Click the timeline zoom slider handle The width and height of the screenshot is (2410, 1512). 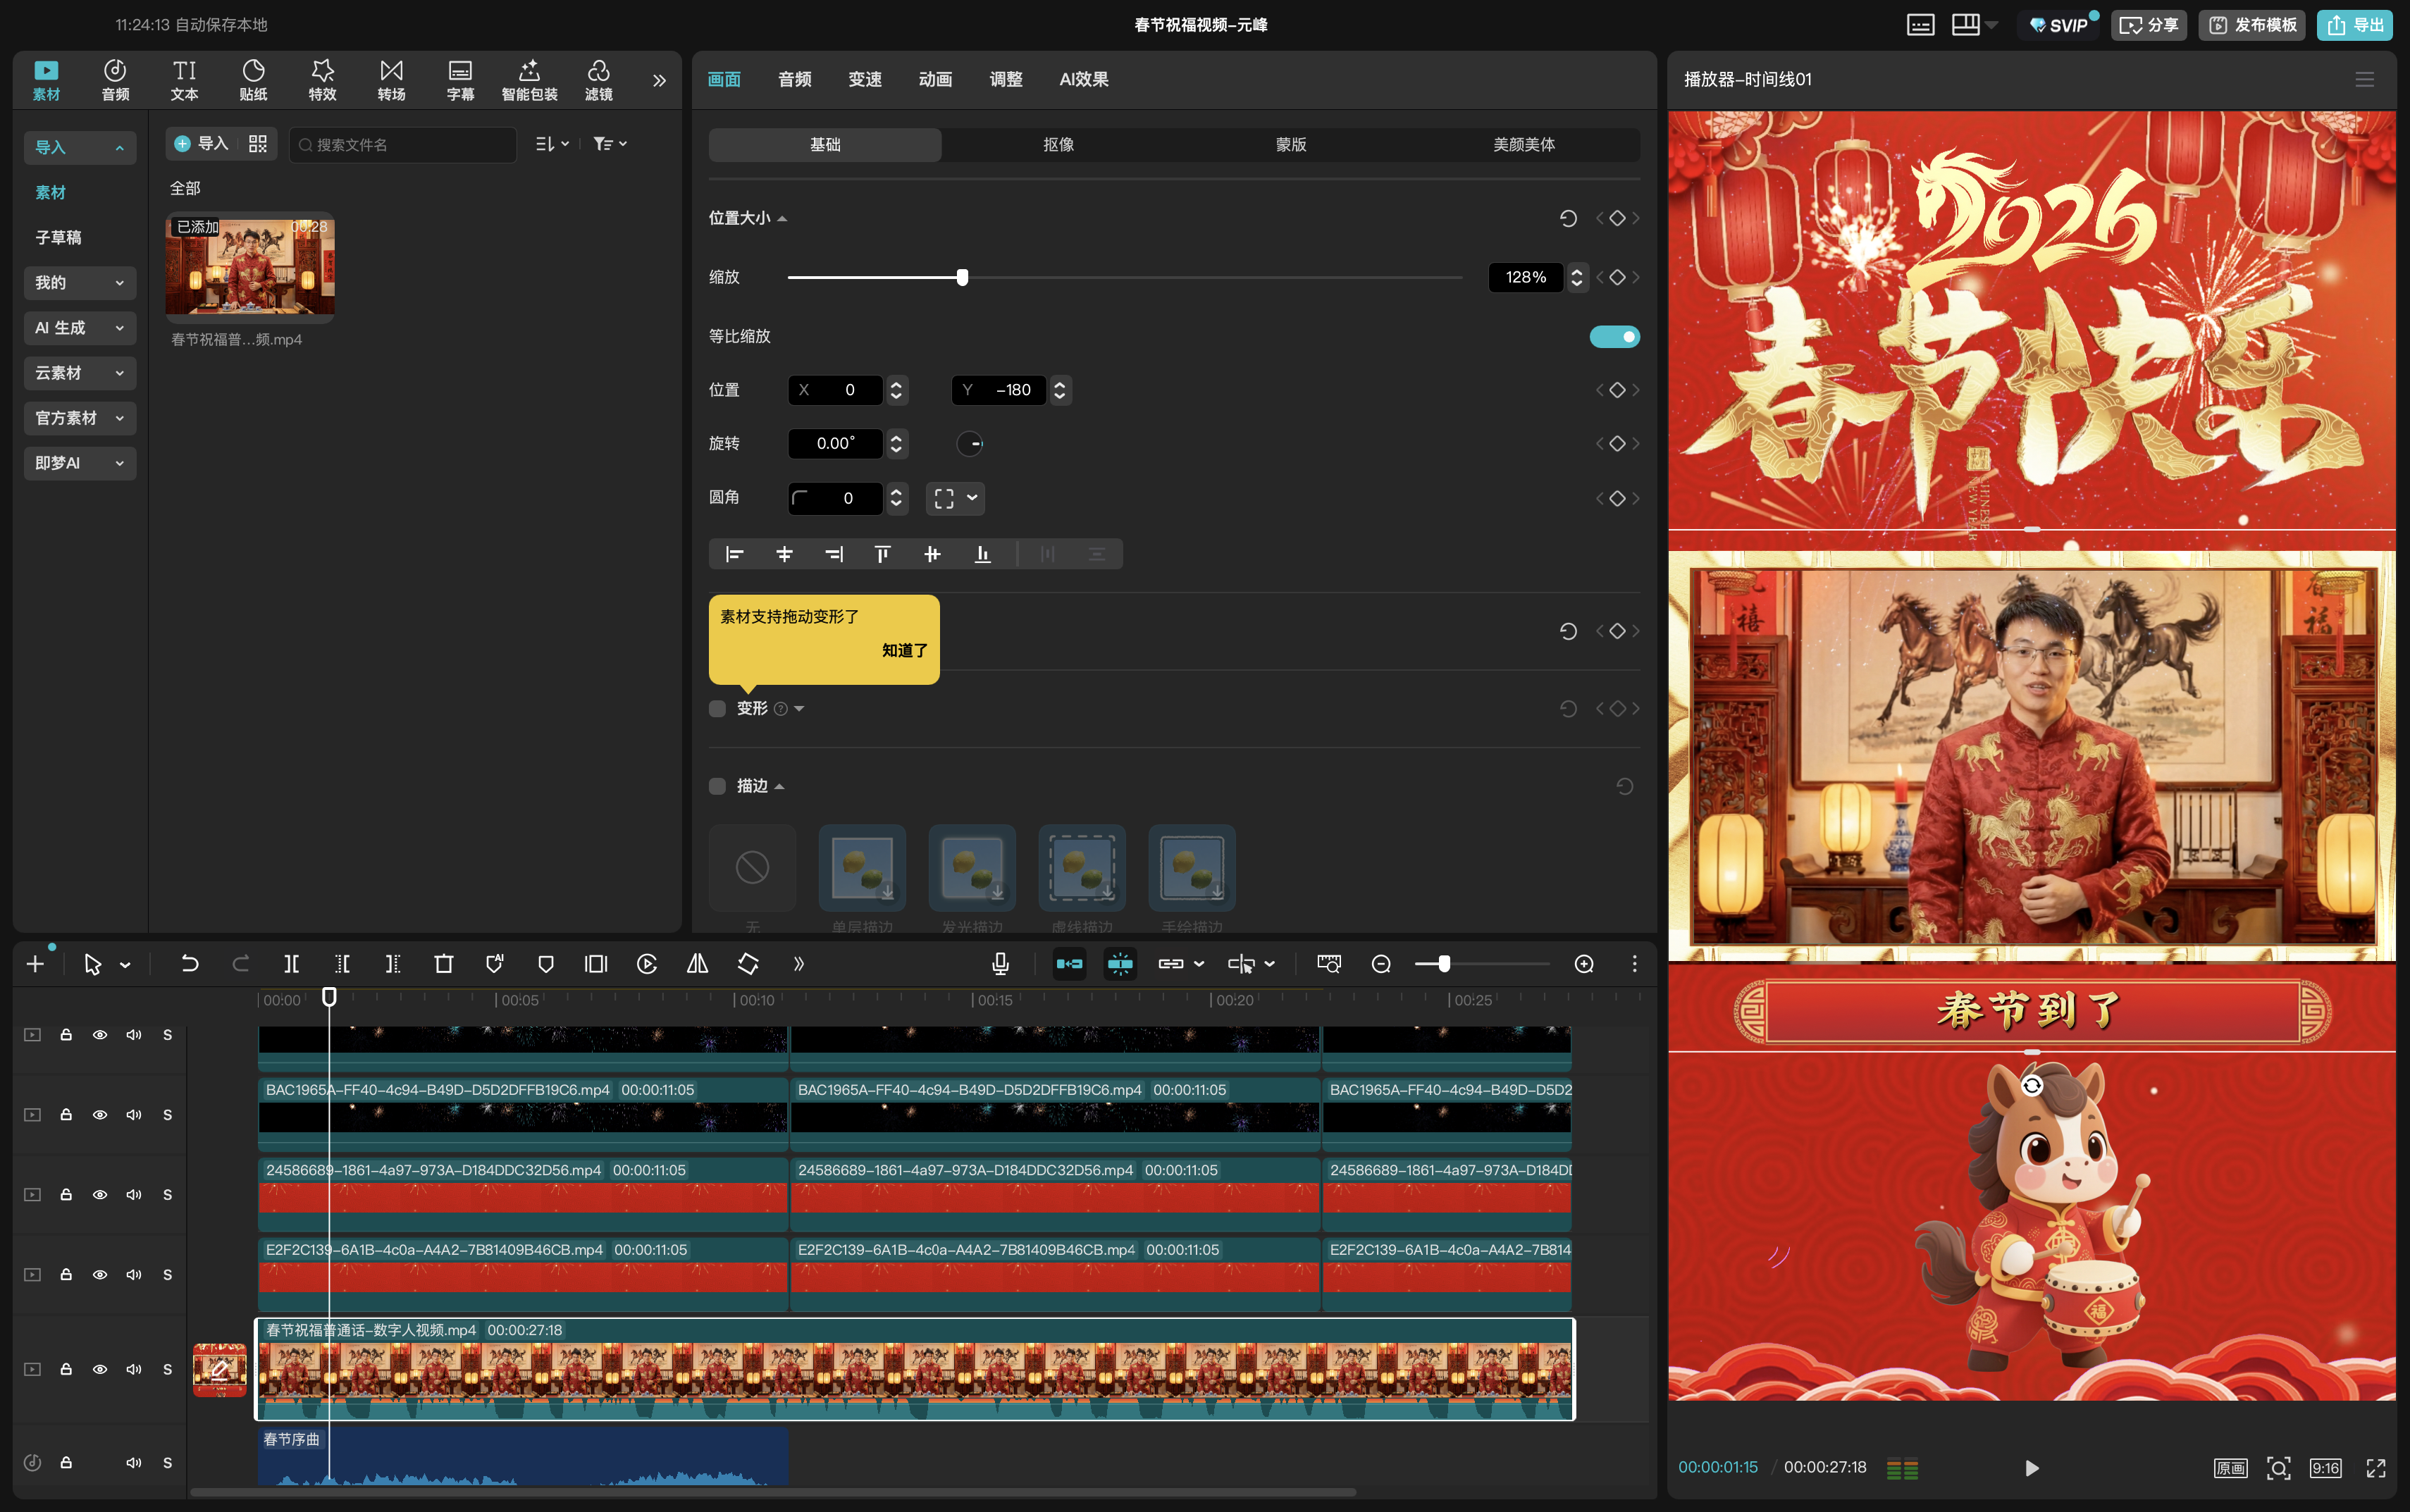pos(1444,964)
